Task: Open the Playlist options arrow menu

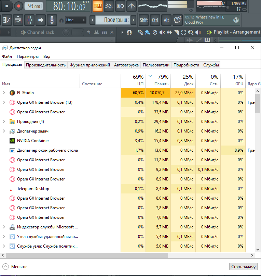Action: [x=122, y=33]
